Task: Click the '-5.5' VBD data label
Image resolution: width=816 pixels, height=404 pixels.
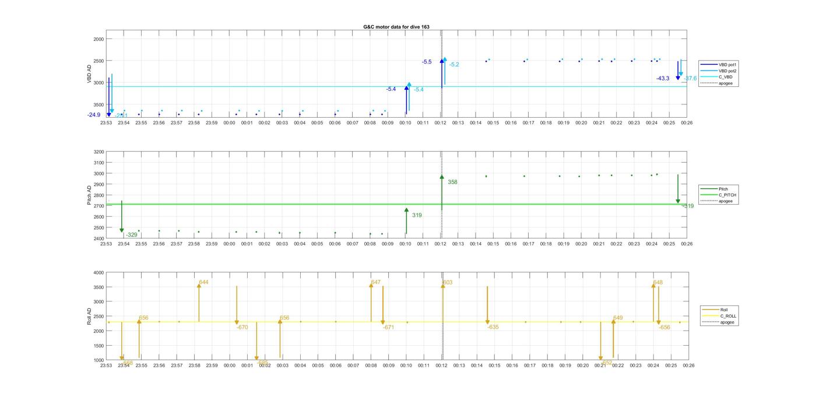Action: click(x=427, y=62)
